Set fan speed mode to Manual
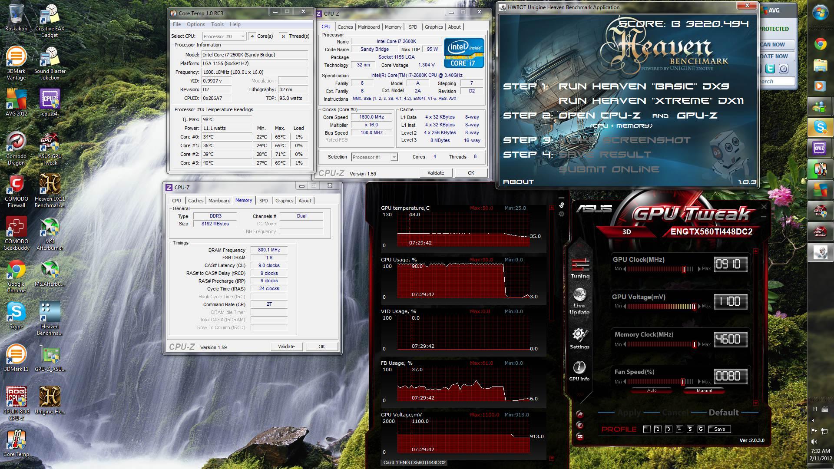Image resolution: width=834 pixels, height=469 pixels. click(x=704, y=390)
